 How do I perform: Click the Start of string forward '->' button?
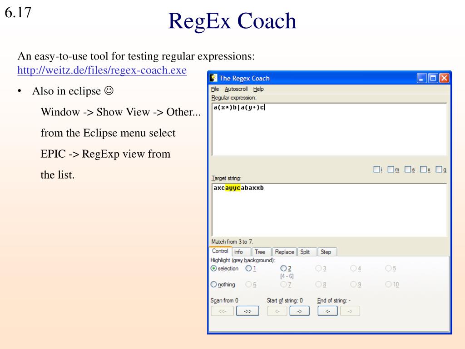[x=299, y=311]
